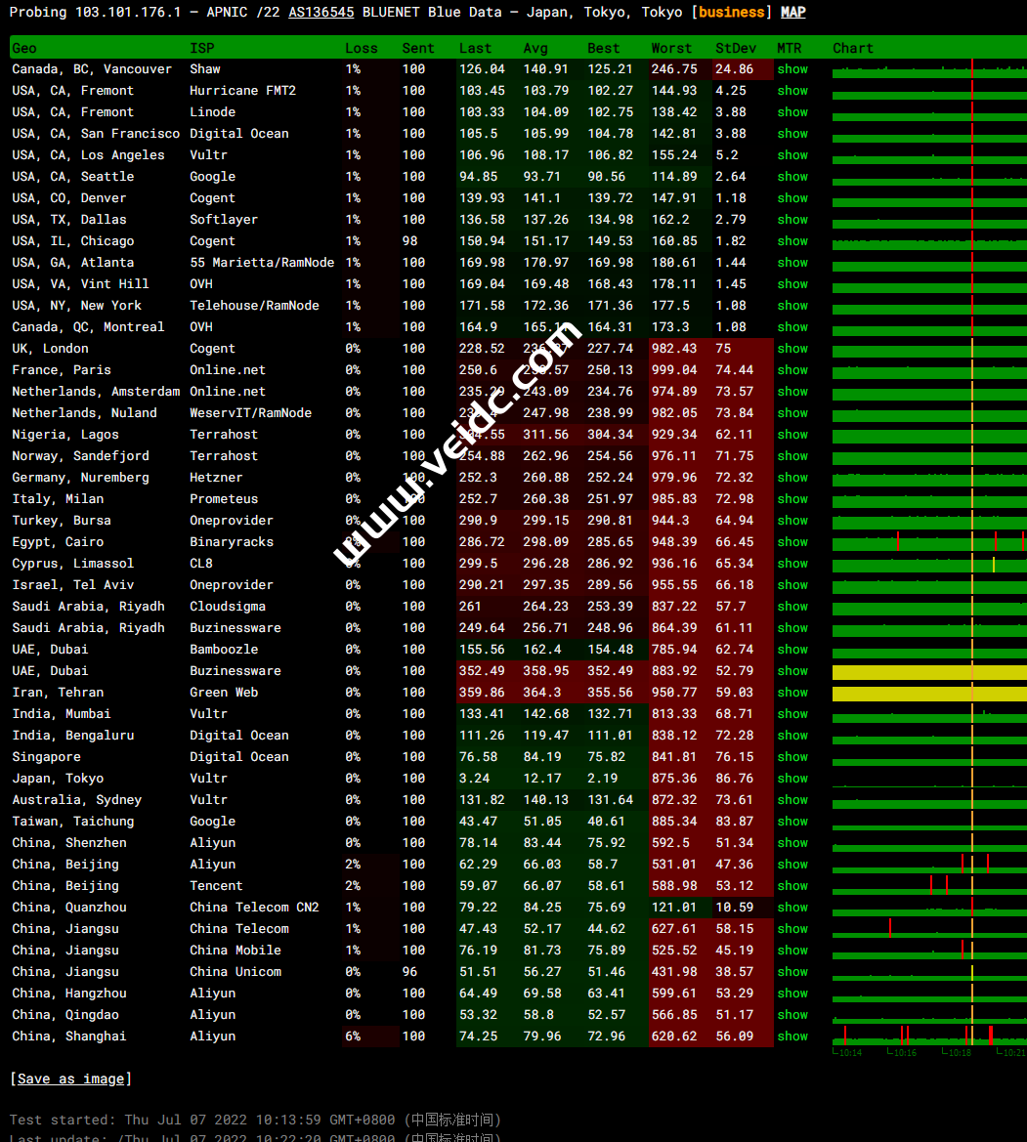Show MTR for Riyadh Buzinessware row
Image resolution: width=1027 pixels, height=1142 pixels.
point(792,628)
